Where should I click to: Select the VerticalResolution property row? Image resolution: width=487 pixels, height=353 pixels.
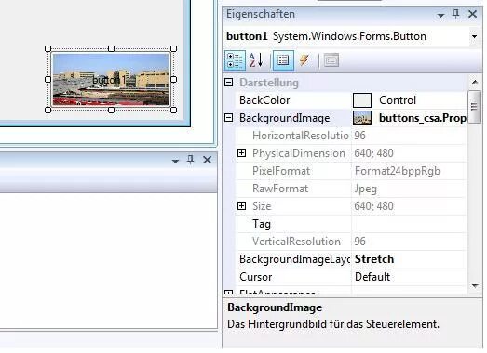pyautogui.click(x=351, y=242)
